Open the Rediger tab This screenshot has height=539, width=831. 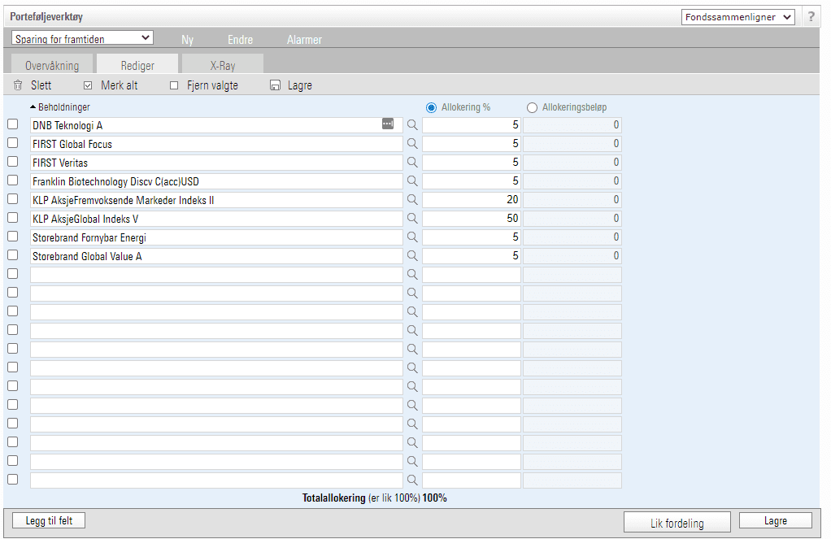click(137, 65)
